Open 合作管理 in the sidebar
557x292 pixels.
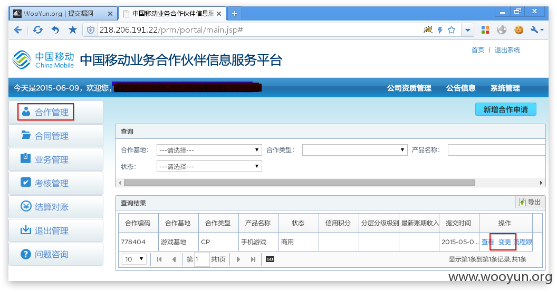[x=56, y=113]
